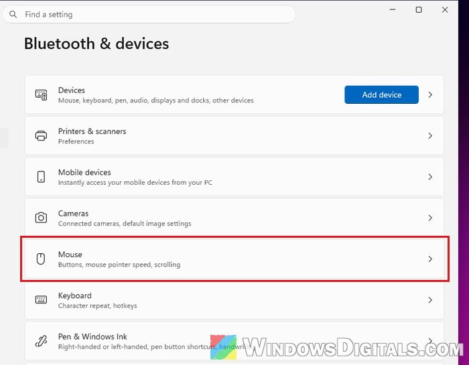Click the Mobile devices phone icon
This screenshot has width=469, height=365.
click(x=41, y=177)
